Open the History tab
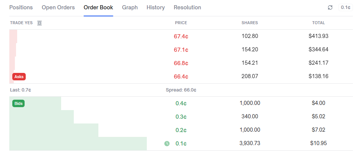The width and height of the screenshot is (360, 154). pyautogui.click(x=155, y=7)
